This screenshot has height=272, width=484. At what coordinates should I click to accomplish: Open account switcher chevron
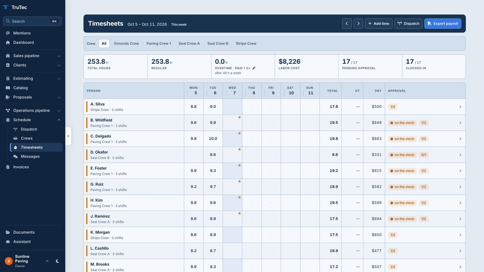click(x=47, y=261)
